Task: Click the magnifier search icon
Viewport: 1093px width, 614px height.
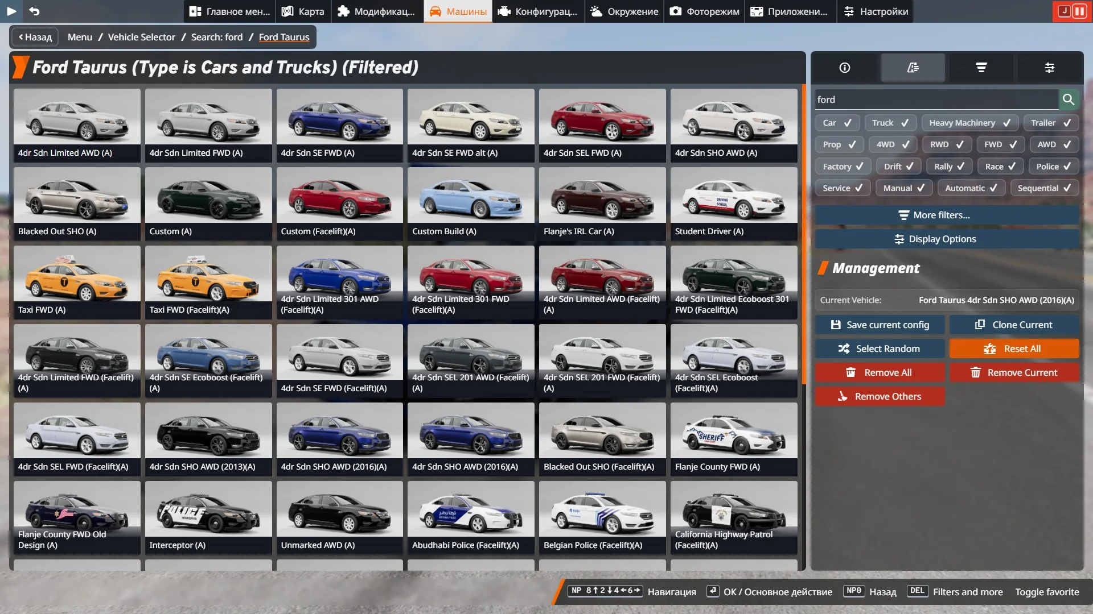Action: [x=1069, y=99]
